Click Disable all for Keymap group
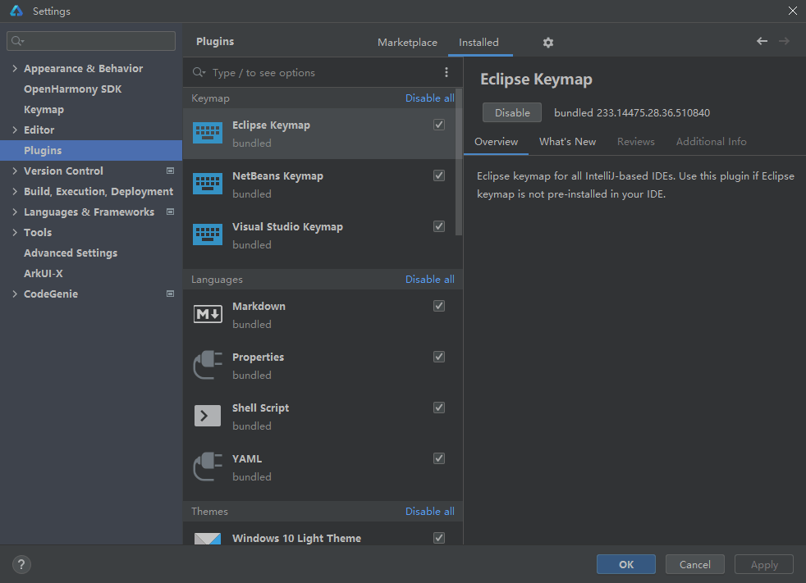 (430, 98)
